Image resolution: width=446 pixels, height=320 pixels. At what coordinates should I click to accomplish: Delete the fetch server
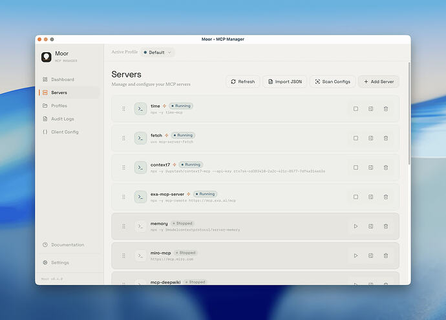tap(386, 138)
